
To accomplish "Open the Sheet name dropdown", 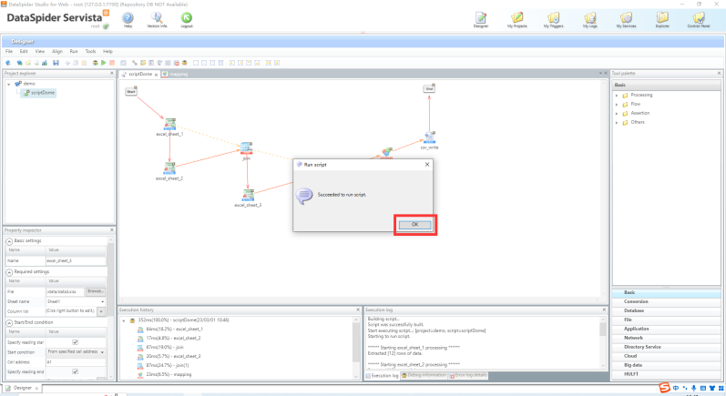I will [102, 301].
